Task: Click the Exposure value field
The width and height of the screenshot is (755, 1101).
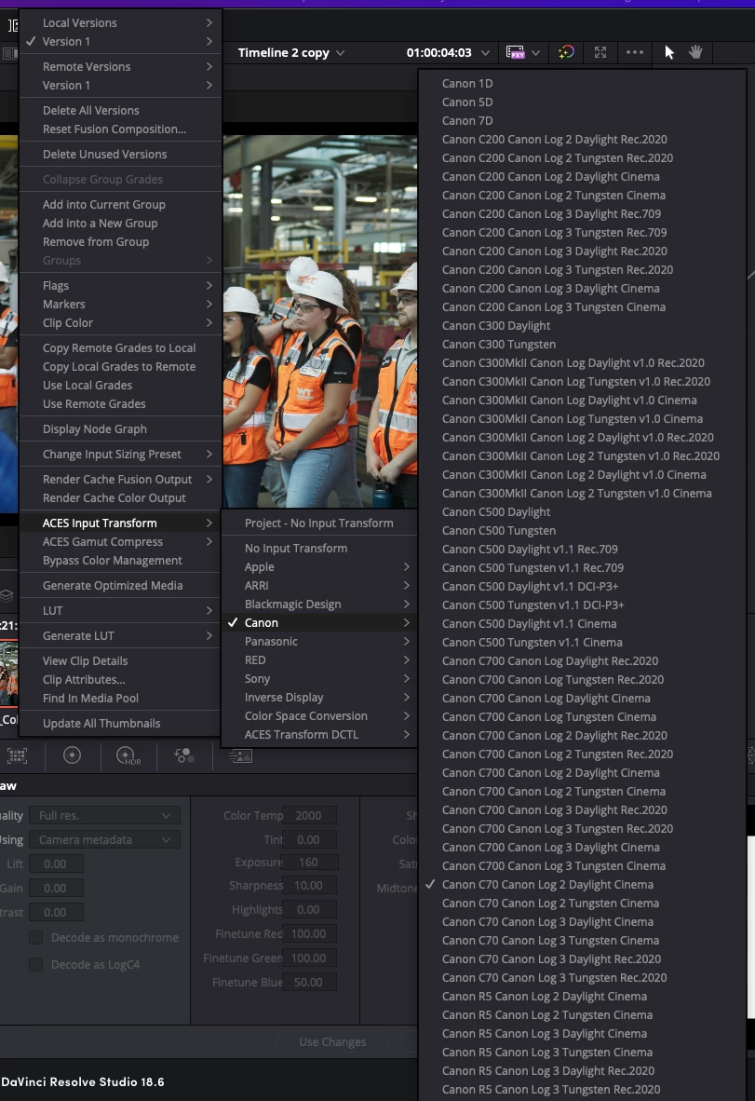Action: pyautogui.click(x=309, y=863)
